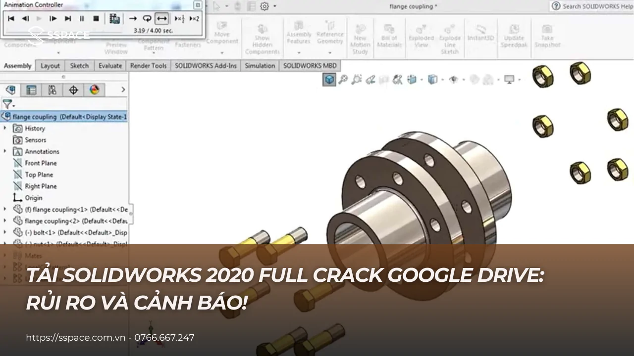Open the Options gear icon
The image size is (634, 356).
tap(264, 6)
